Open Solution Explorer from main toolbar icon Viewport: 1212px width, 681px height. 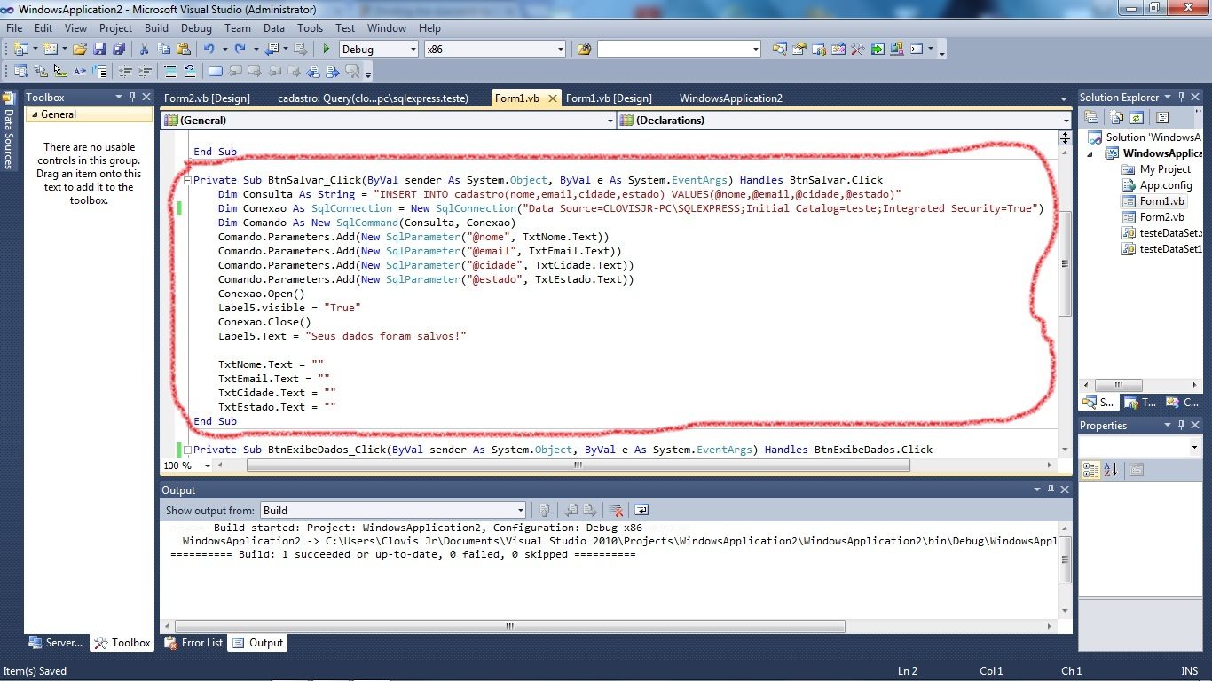(x=779, y=50)
